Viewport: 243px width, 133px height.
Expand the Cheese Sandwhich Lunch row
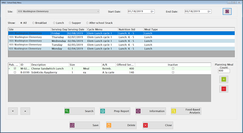pyautogui.click(x=9, y=69)
